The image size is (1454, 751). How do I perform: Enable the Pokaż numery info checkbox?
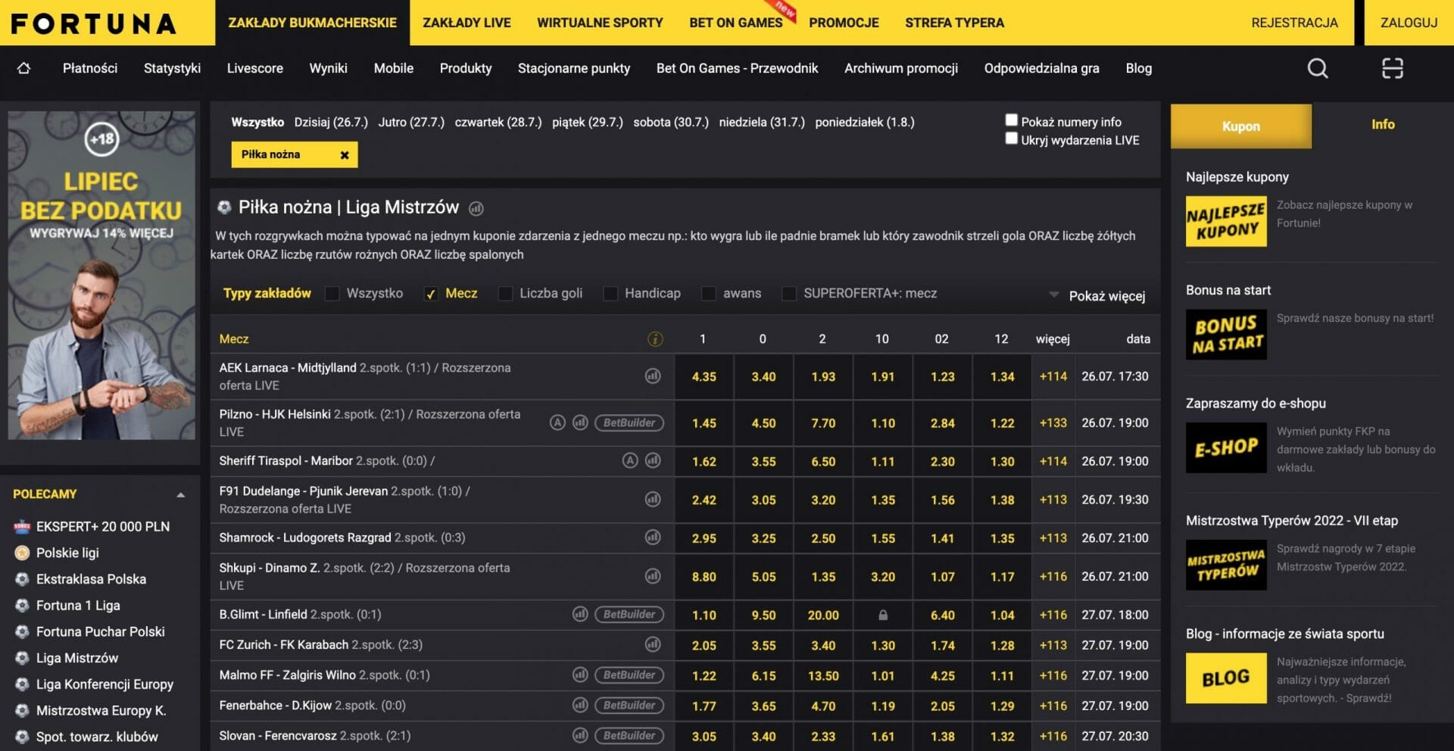coord(1011,120)
